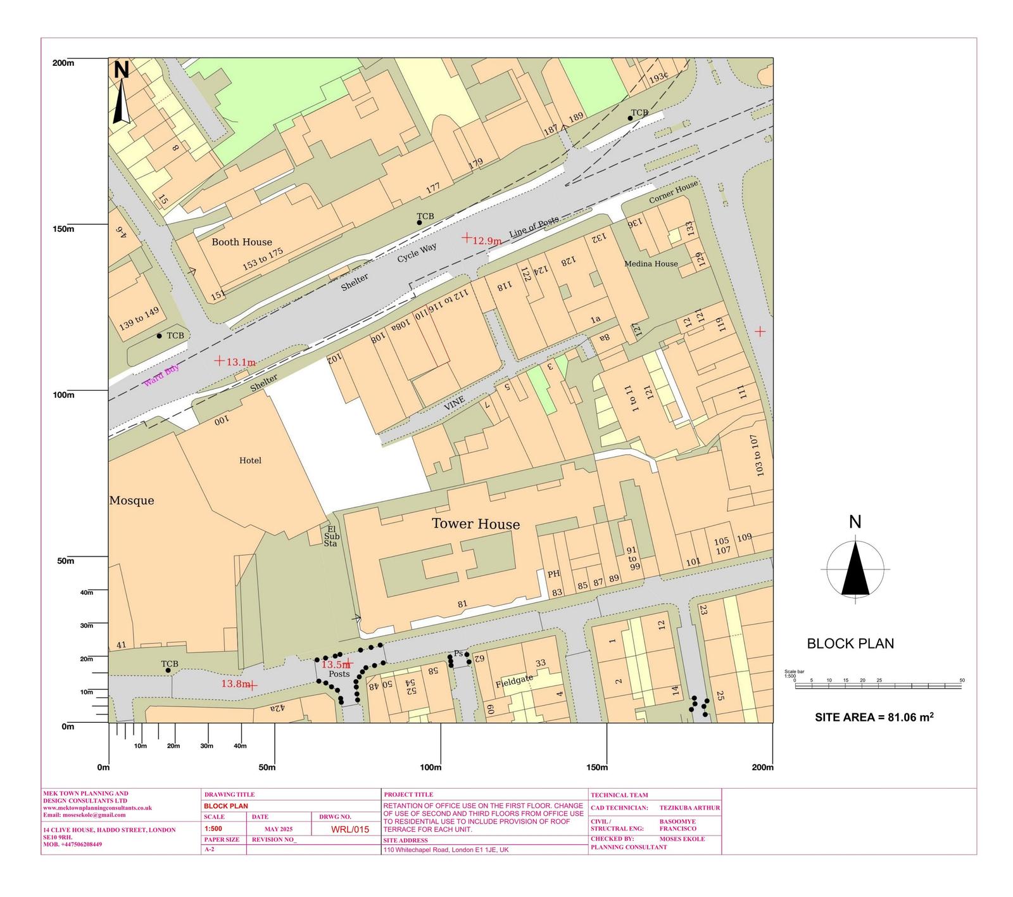Screen dimensions: 1013x897
Task: Click the red cross beside 13.8m
Action: tap(253, 685)
